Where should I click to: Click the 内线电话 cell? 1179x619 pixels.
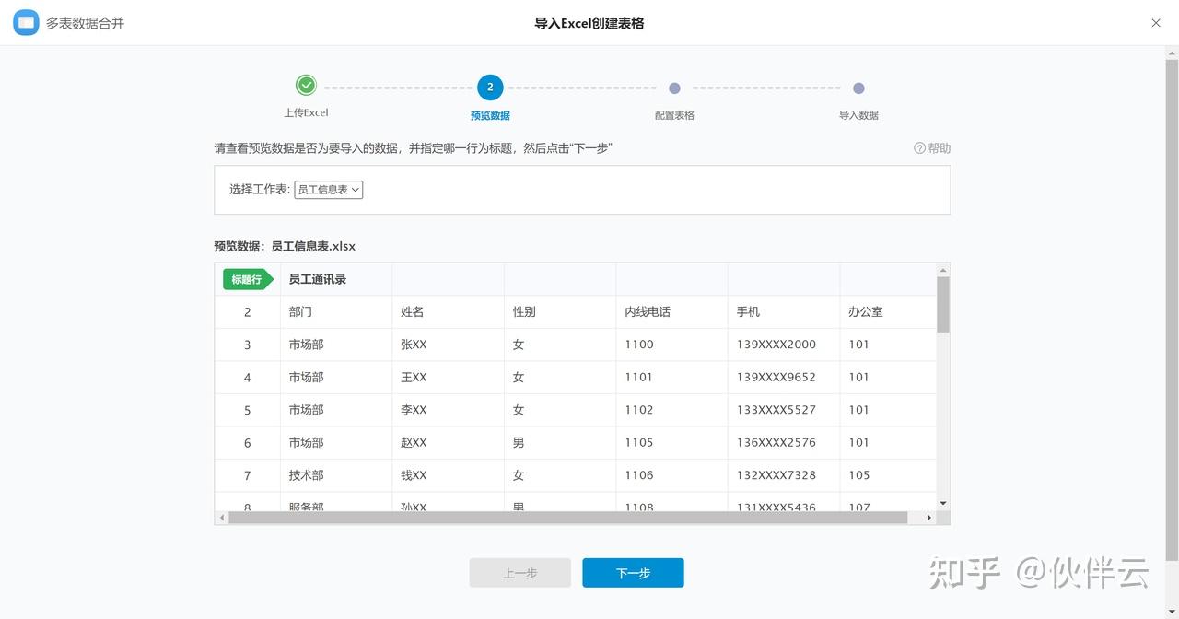point(672,312)
